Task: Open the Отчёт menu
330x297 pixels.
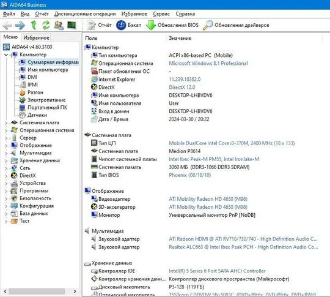Action: 42,14
